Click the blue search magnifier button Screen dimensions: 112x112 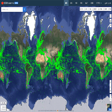point(25,9)
